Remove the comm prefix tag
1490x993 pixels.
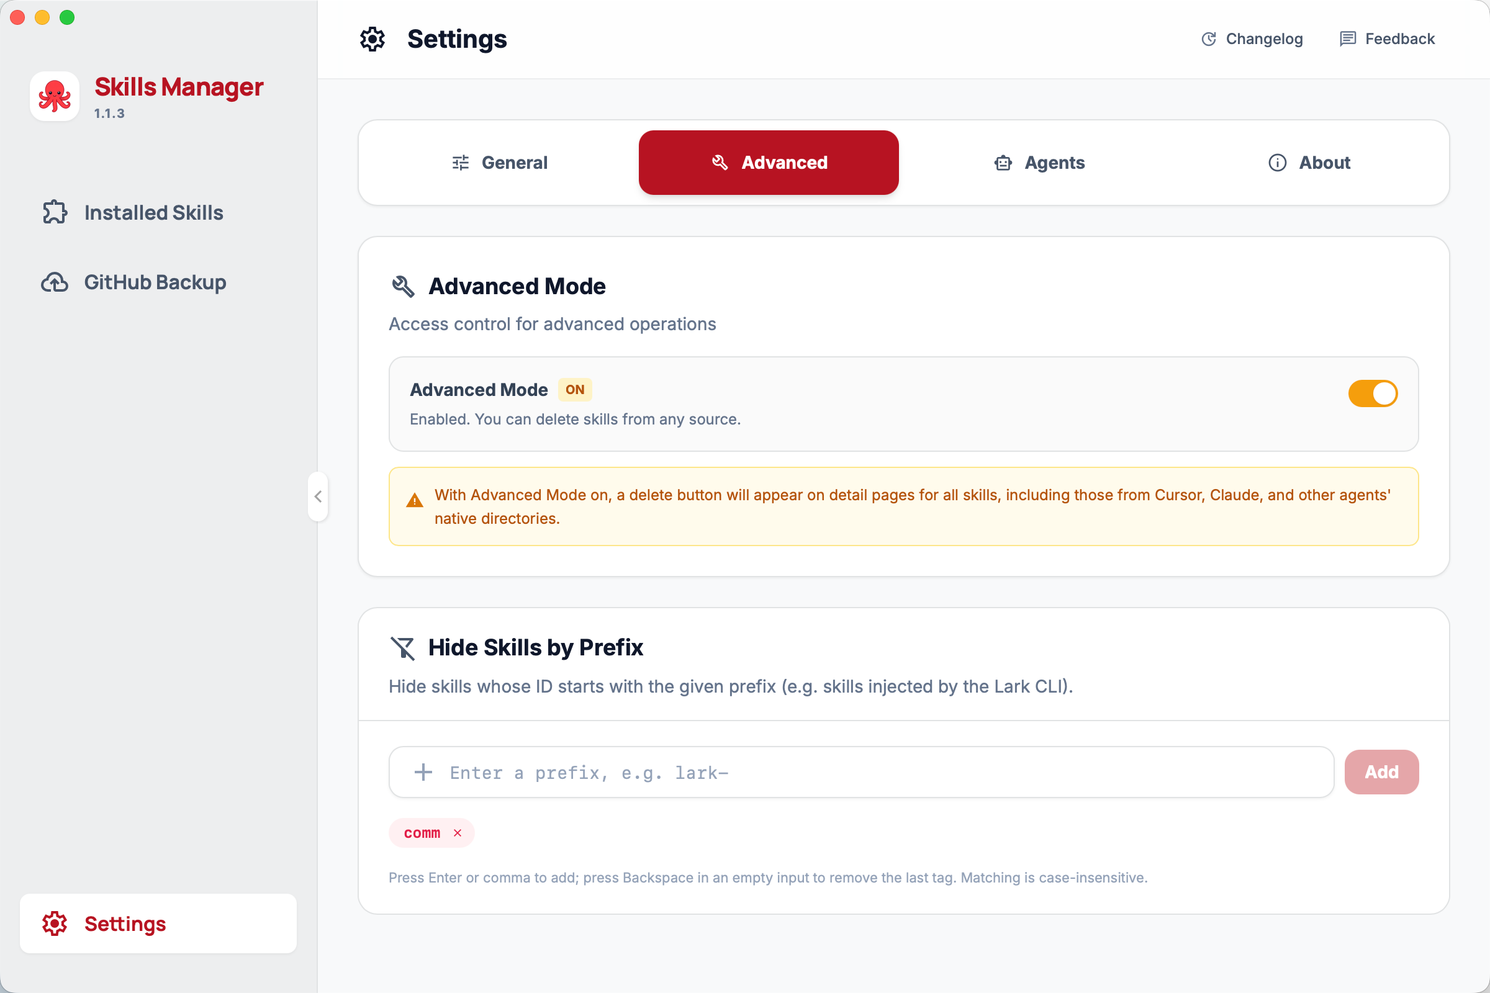tap(458, 833)
